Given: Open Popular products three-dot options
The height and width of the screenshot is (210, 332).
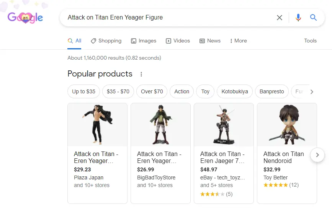Looking at the screenshot, I should click(141, 74).
